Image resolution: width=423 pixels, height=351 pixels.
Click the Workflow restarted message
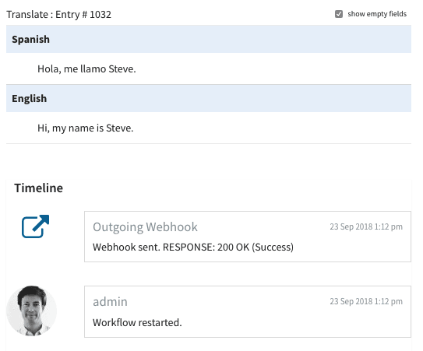(x=137, y=322)
